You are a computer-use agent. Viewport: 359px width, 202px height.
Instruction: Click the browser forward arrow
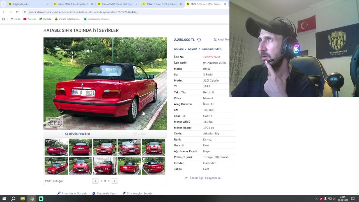click(x=10, y=12)
